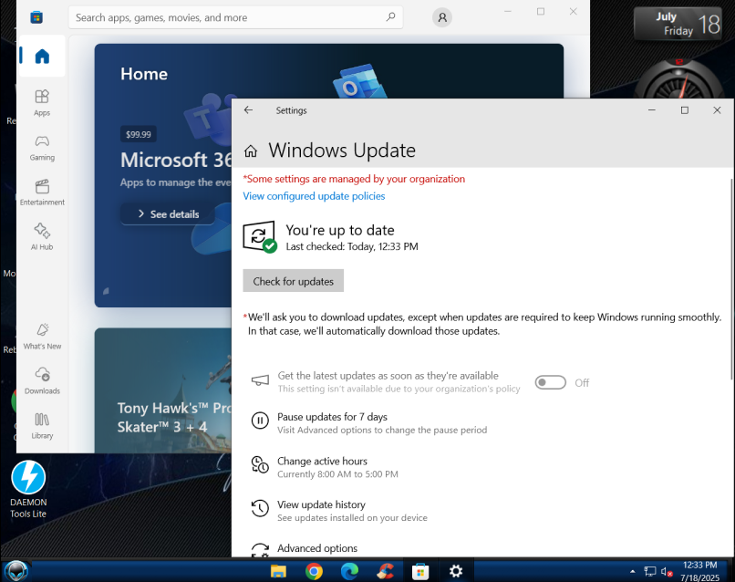Open Microsoft Store Home tab
This screenshot has width=735, height=582.
42,57
